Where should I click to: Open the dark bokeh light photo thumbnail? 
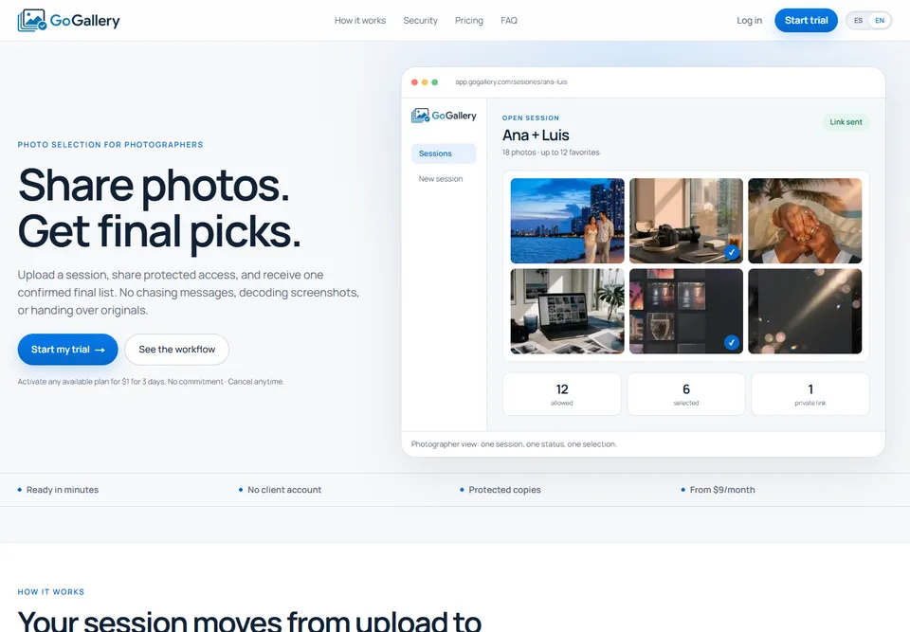tap(805, 311)
